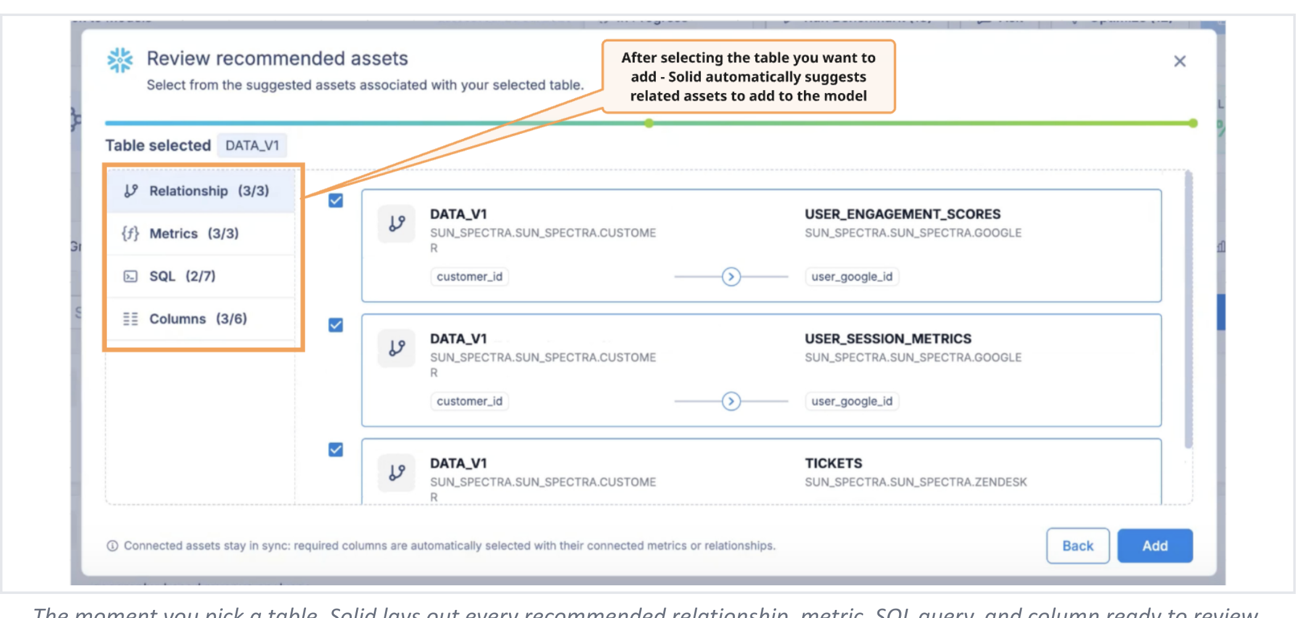The image size is (1305, 618).
Task: Click the Metrics function icon
Action: pos(130,234)
